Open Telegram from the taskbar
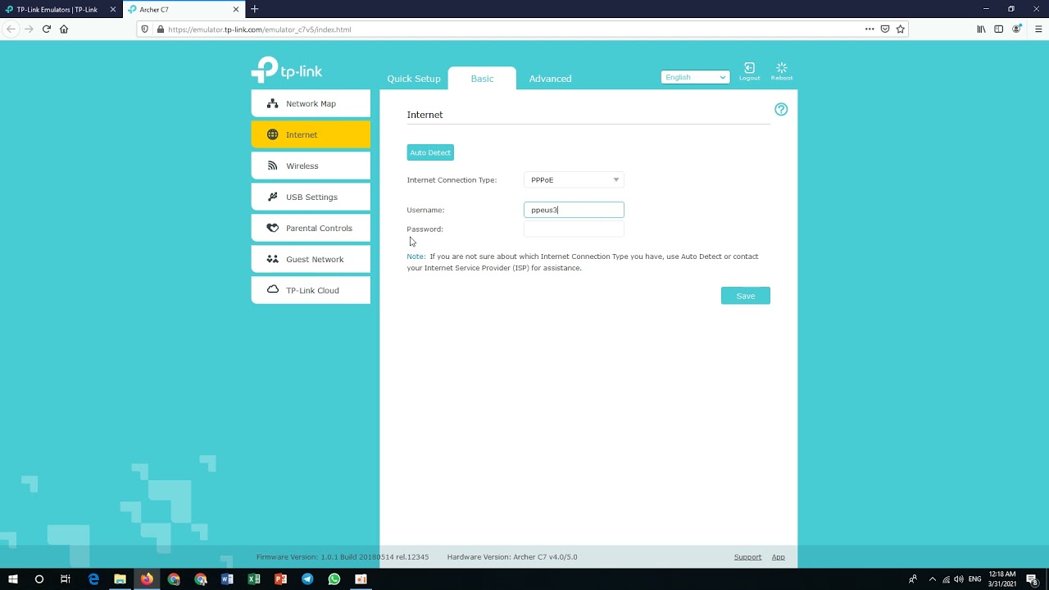Viewport: 1049px width, 590px height. point(307,579)
